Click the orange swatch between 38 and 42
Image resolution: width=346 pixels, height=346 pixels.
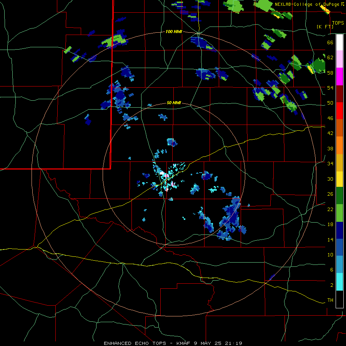point(339,145)
